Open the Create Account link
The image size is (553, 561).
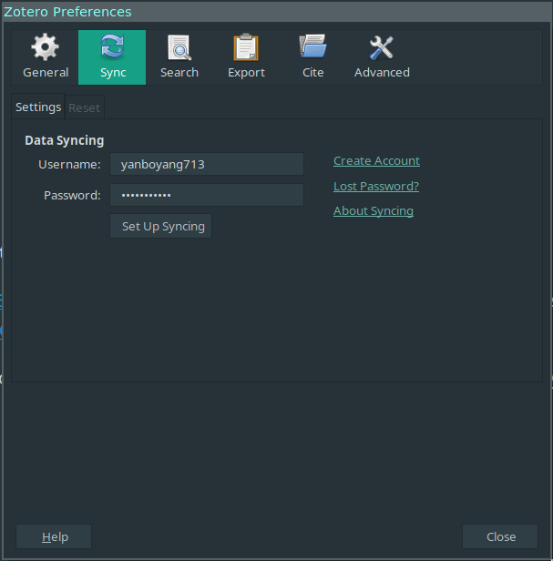click(376, 161)
